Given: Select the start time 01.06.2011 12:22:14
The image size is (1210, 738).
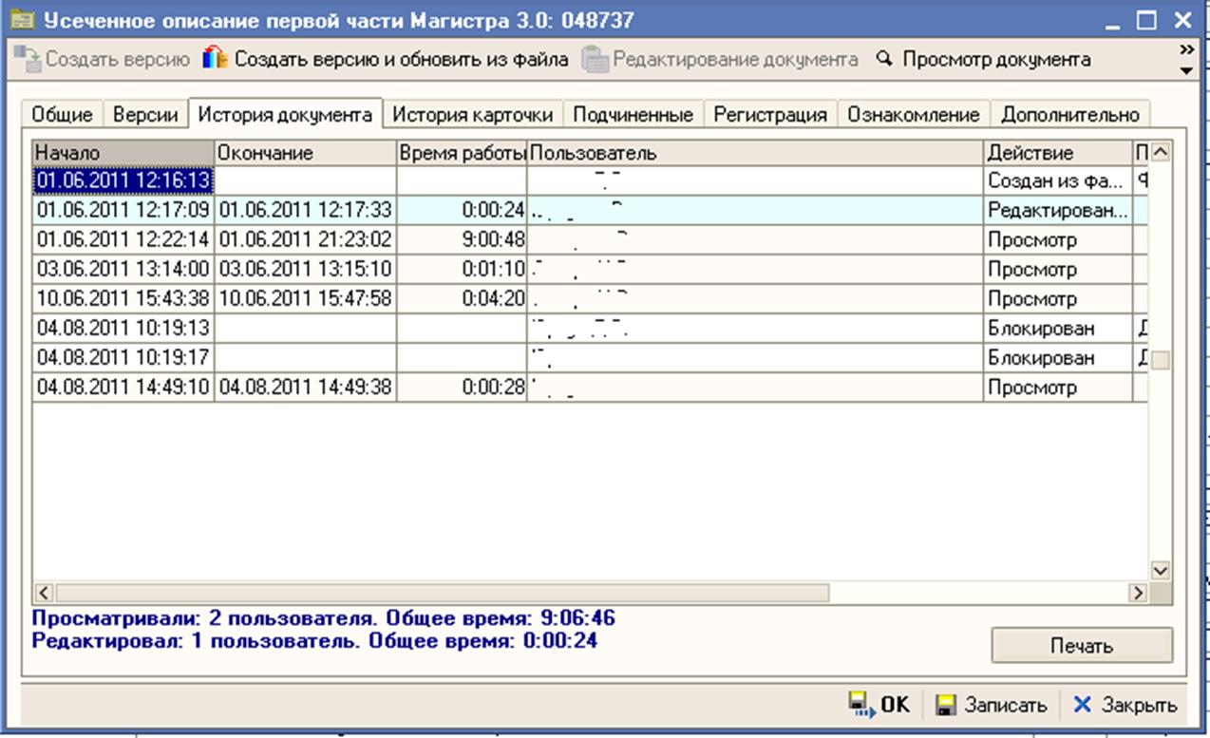Looking at the screenshot, I should click(123, 239).
